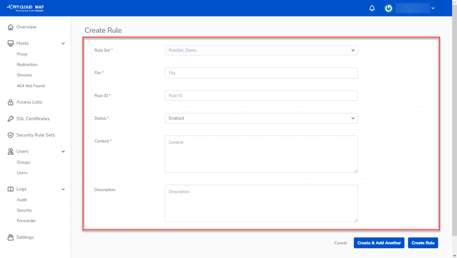Image resolution: width=457 pixels, height=258 pixels.
Task: Change Status from Enabled dropdown
Action: pyautogui.click(x=261, y=118)
